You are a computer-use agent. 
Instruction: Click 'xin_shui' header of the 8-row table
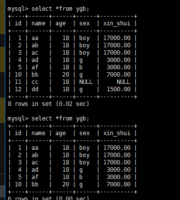(117, 23)
